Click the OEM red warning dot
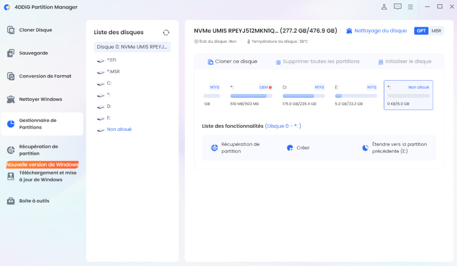457x266 pixels. (x=270, y=88)
